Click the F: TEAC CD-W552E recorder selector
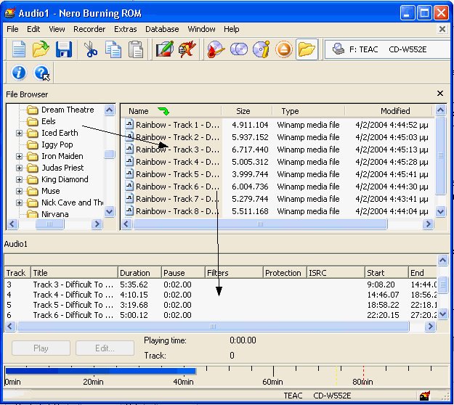Viewport: 454px width, 405px height. 387,49
